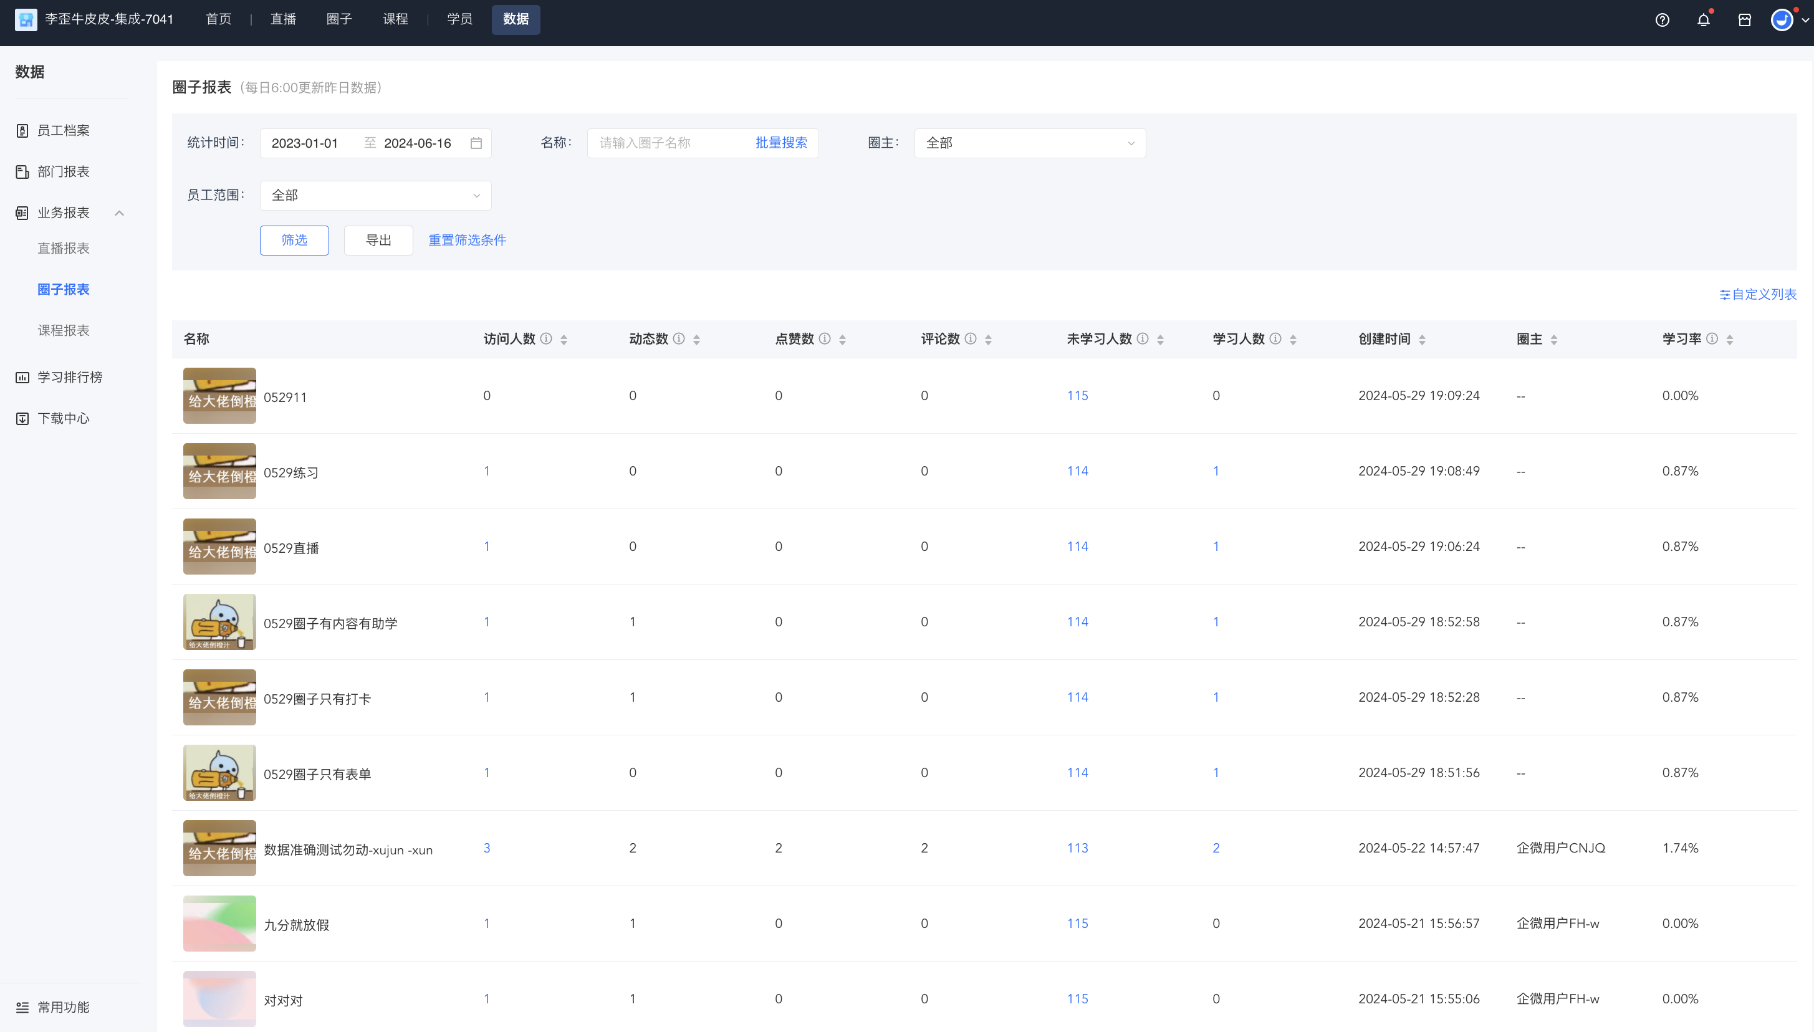The image size is (1814, 1032).
Task: Show info tooltip for 未学习人数
Action: pyautogui.click(x=1143, y=339)
